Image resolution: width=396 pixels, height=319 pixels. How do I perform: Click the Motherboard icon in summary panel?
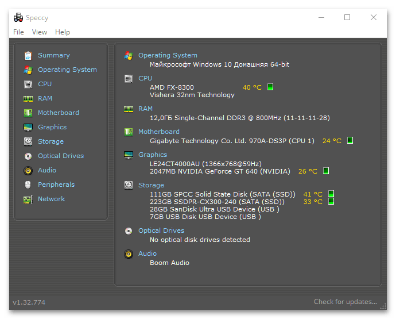click(129, 132)
